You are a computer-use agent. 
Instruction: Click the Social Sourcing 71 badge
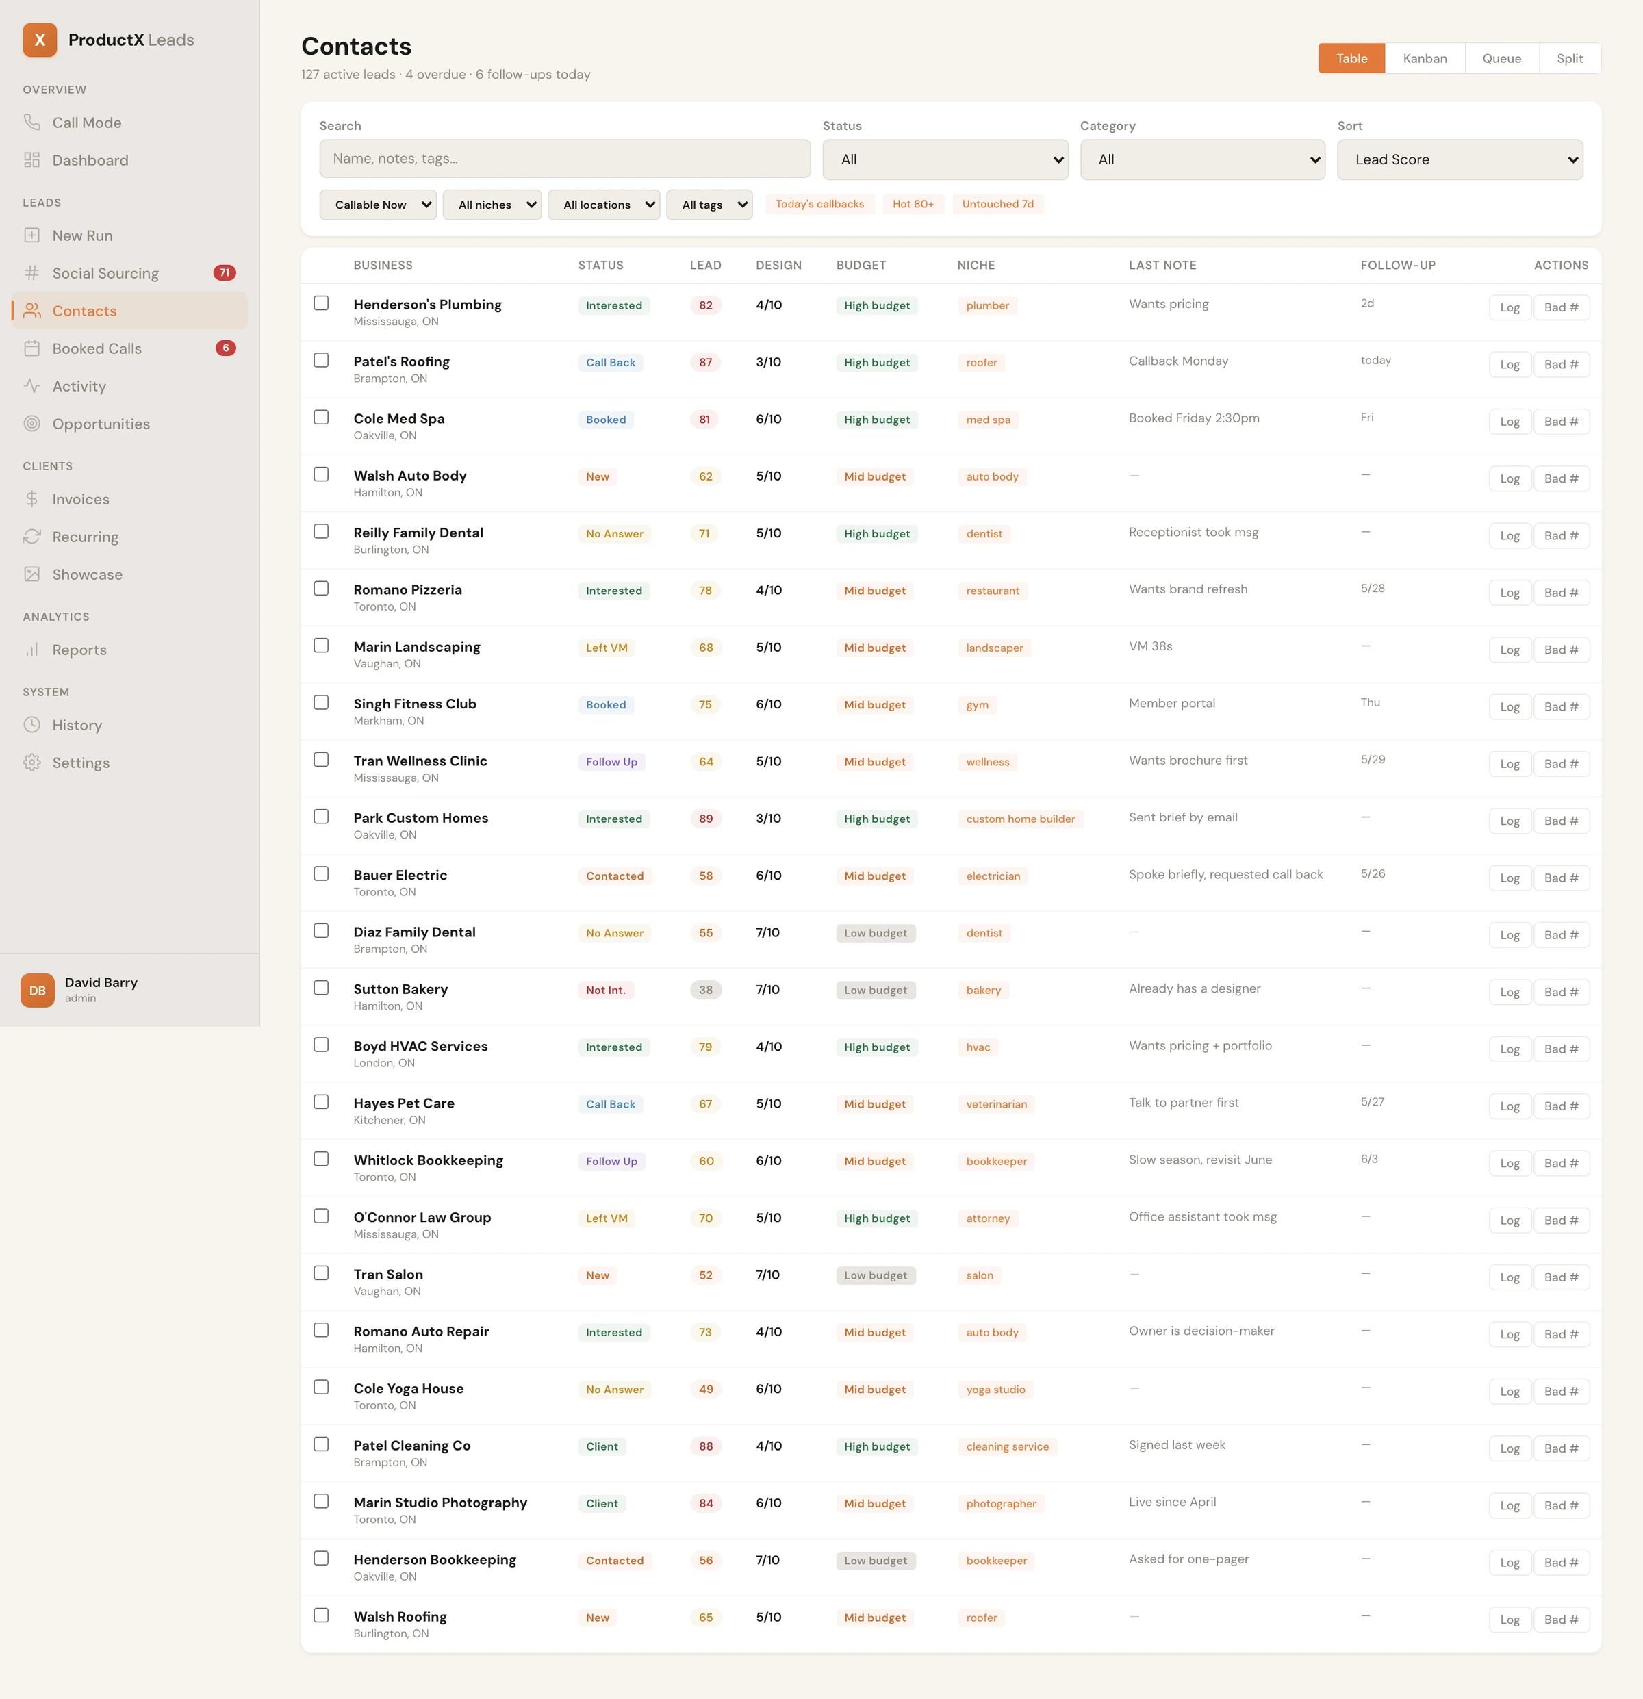point(225,273)
